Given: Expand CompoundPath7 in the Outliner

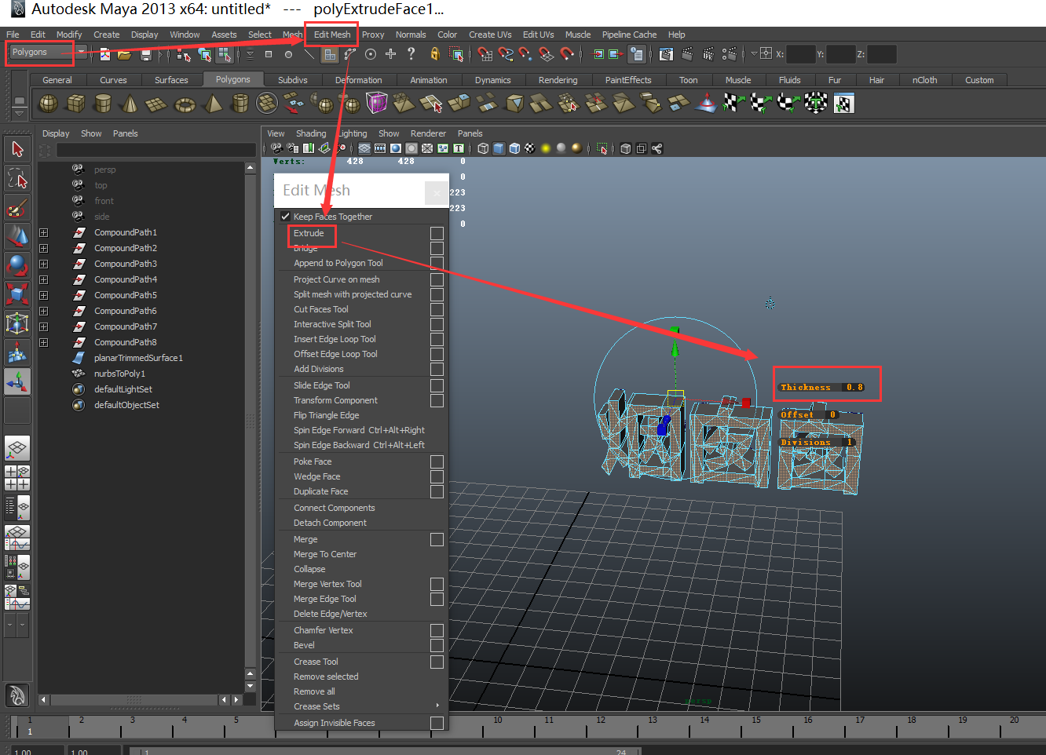Looking at the screenshot, I should coord(43,326).
